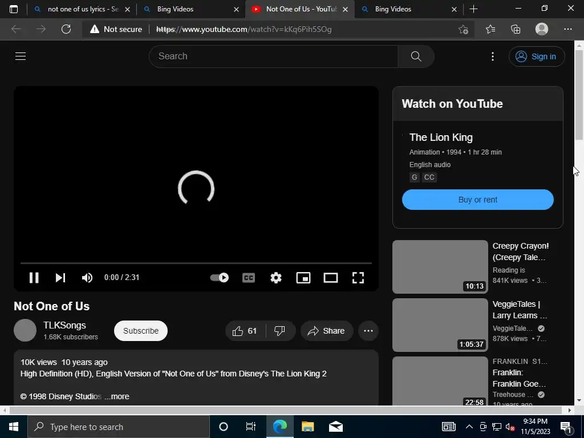This screenshot has height=438, width=584.
Task: Close the Not One of Us tab
Action: click(345, 9)
